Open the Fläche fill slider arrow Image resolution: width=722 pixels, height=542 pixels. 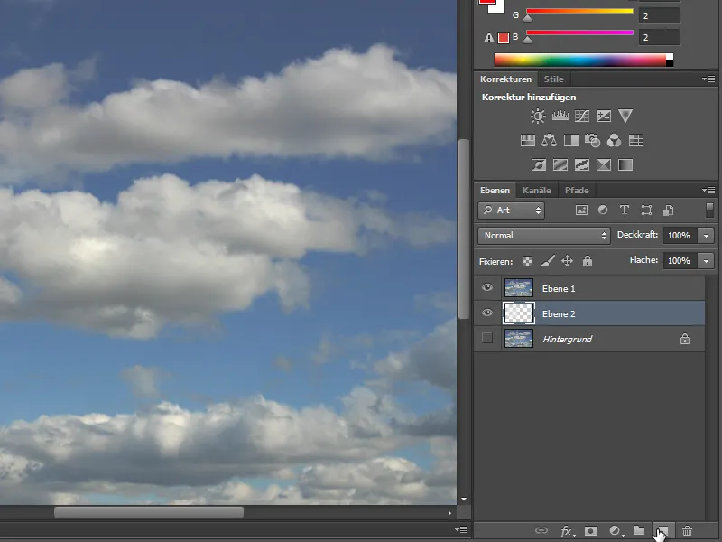point(706,261)
